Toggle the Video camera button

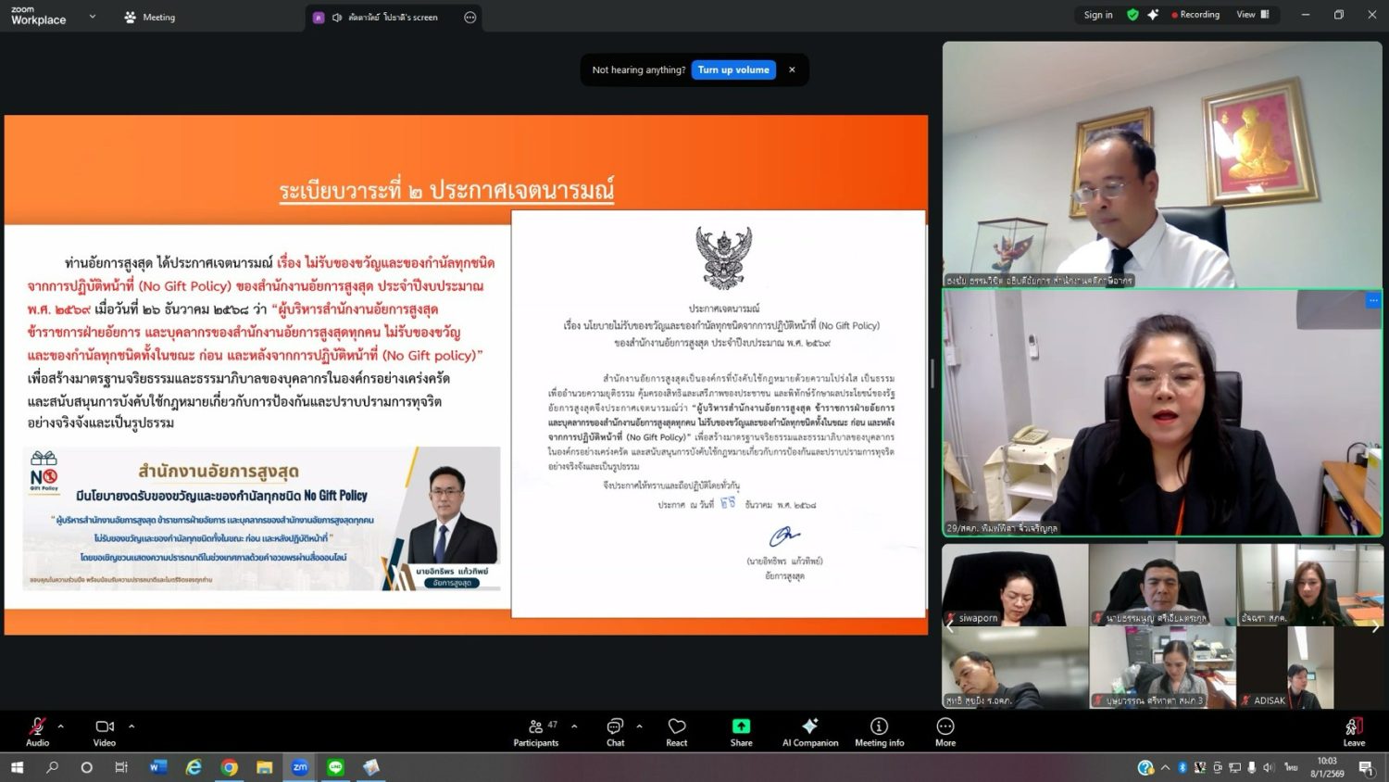click(105, 730)
